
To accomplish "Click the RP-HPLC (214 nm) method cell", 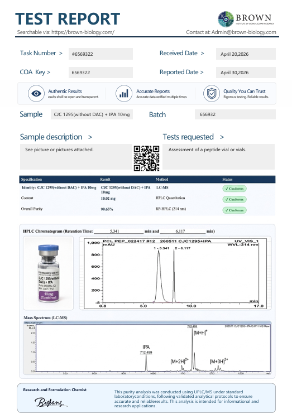I will click(x=171, y=209).
